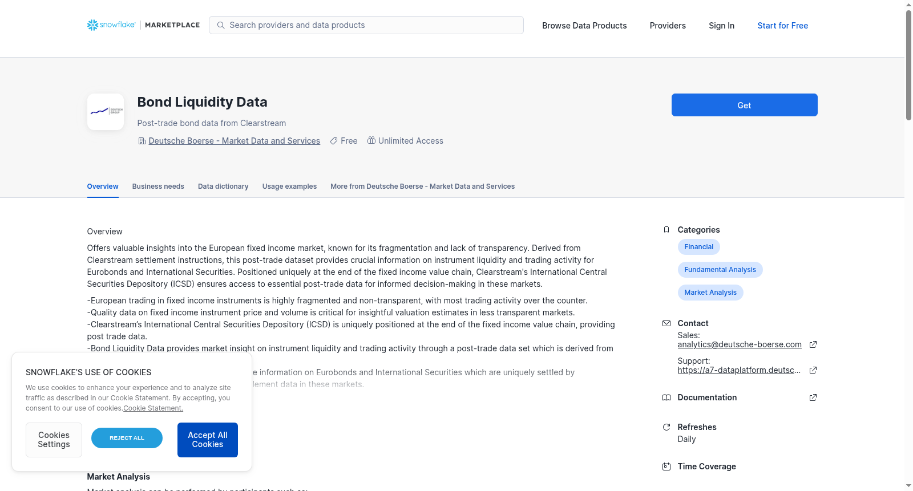
Task: Click the Snowflake logo
Action: point(111,25)
